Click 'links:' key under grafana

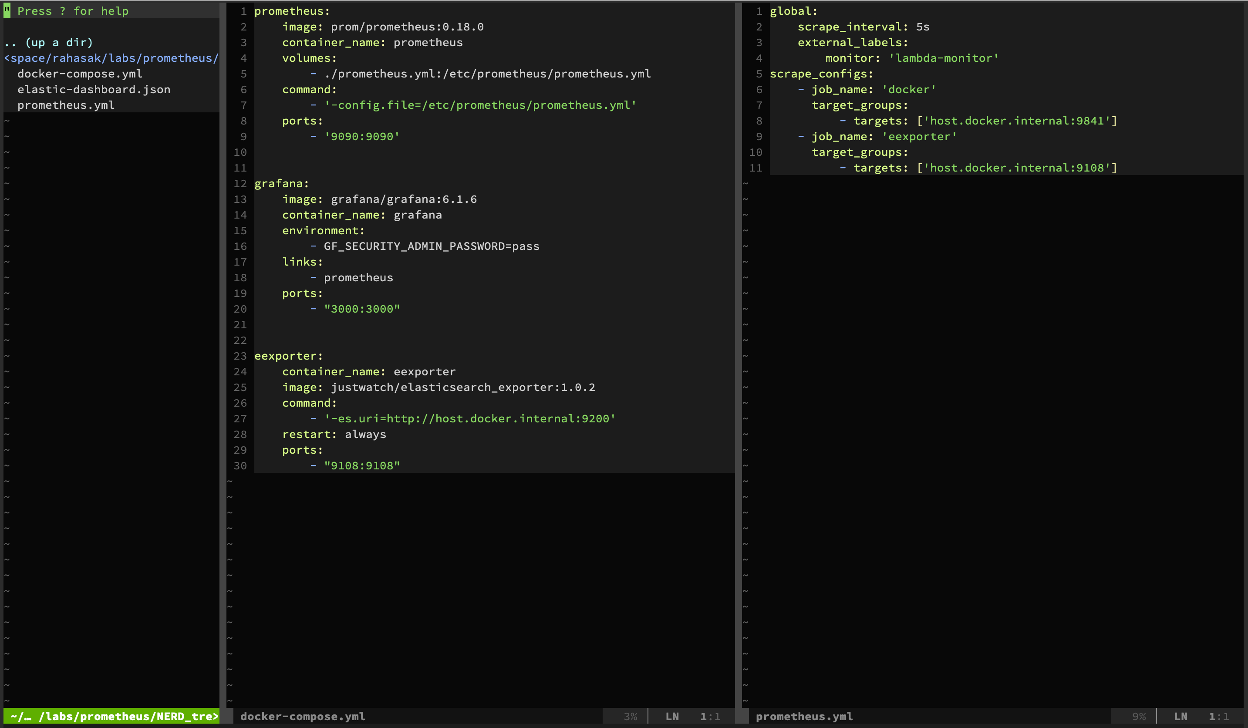click(x=303, y=262)
